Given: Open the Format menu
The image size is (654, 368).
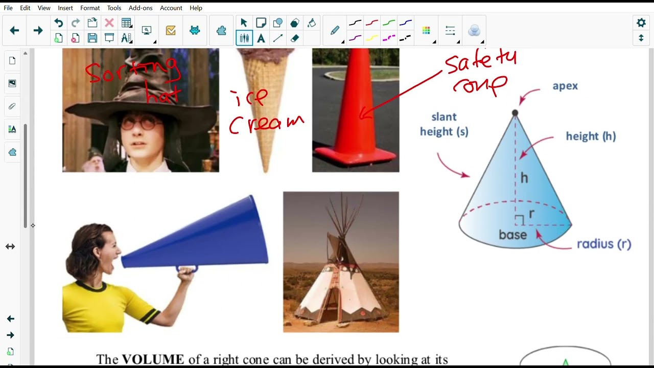Looking at the screenshot, I should pyautogui.click(x=90, y=8).
